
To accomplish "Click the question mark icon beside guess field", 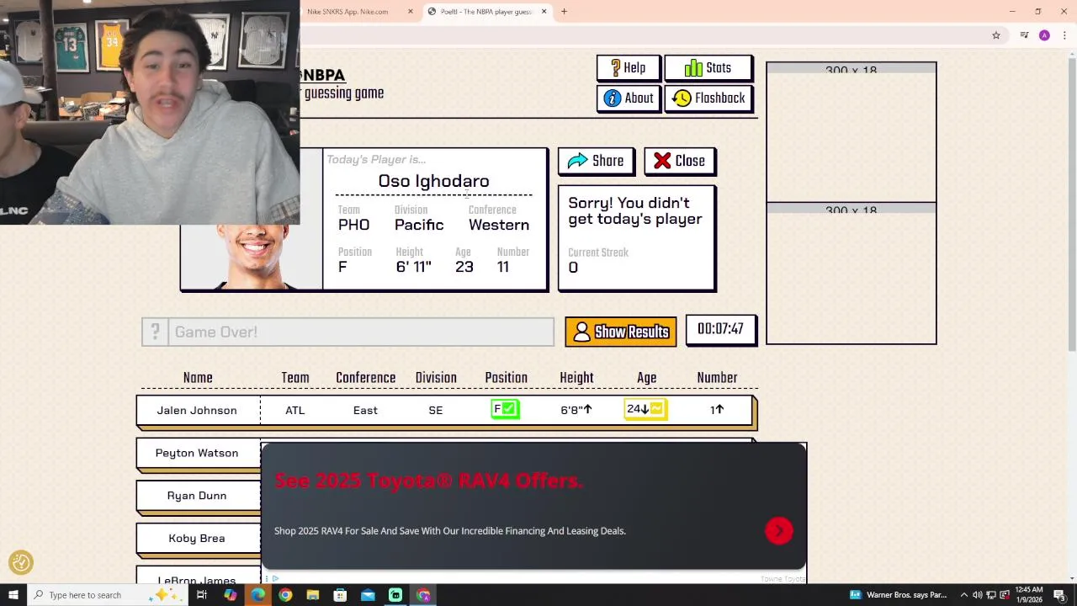I will (155, 332).
